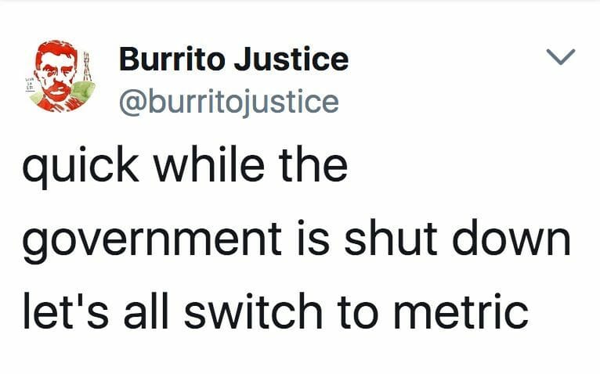Click the @ symbol of the username handle
The width and height of the screenshot is (600, 374).
tap(132, 102)
